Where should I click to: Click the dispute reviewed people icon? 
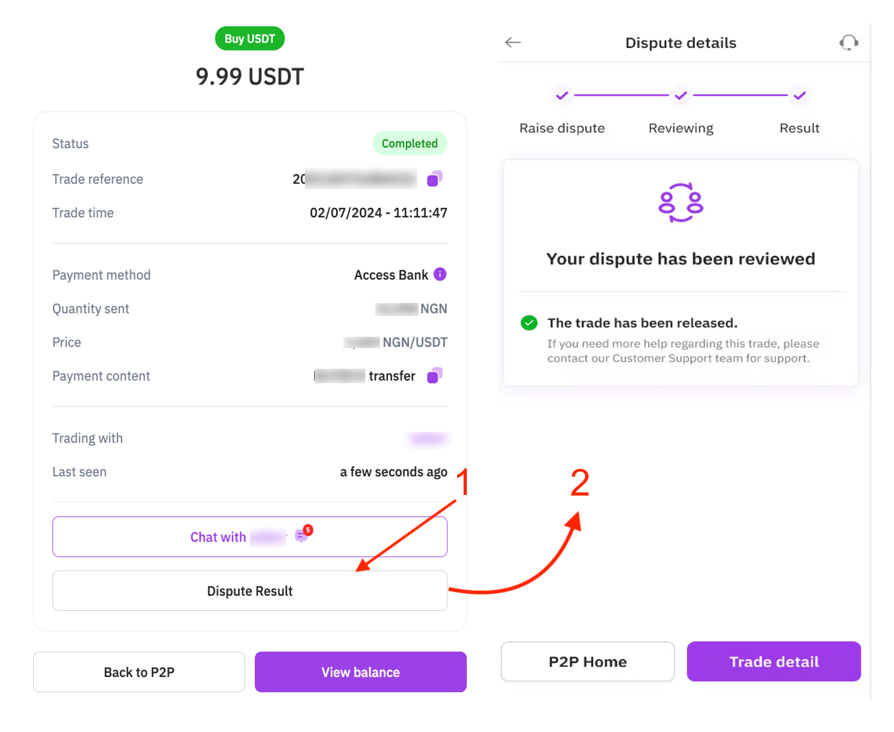click(x=681, y=203)
